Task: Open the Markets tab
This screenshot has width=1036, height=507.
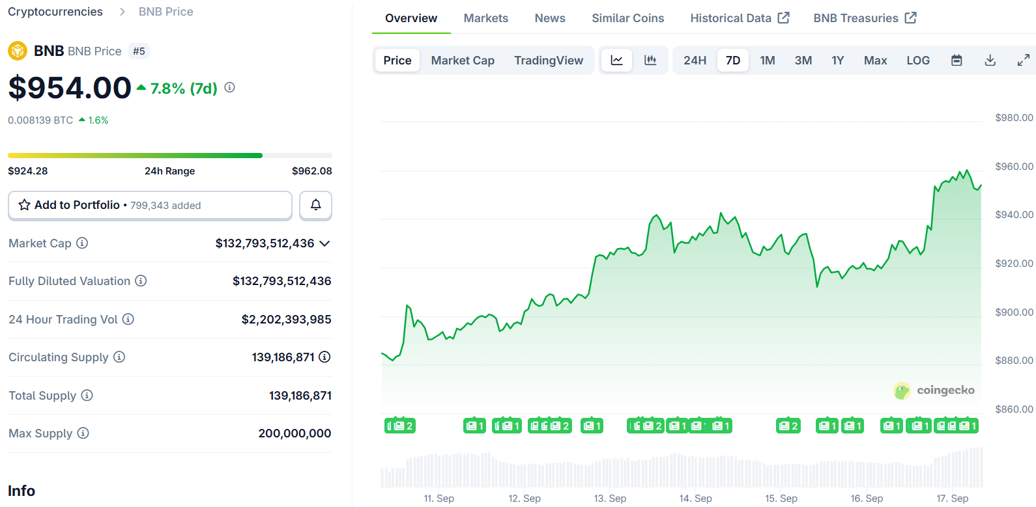Action: tap(486, 18)
